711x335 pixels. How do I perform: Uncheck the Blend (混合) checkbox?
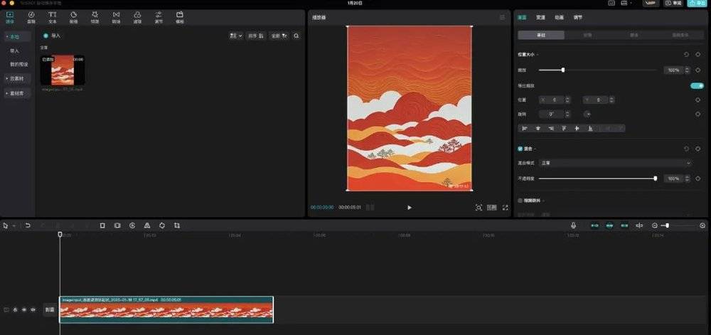[x=520, y=149]
